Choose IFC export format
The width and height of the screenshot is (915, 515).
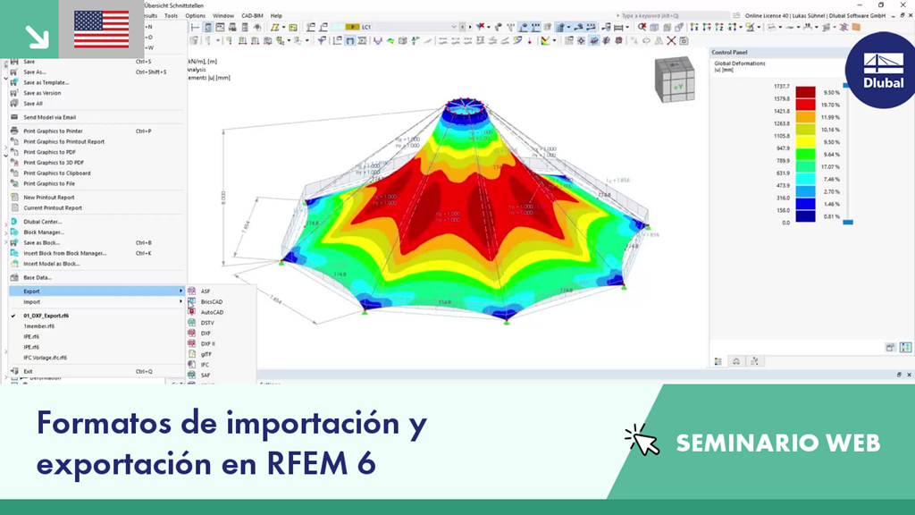tap(207, 365)
